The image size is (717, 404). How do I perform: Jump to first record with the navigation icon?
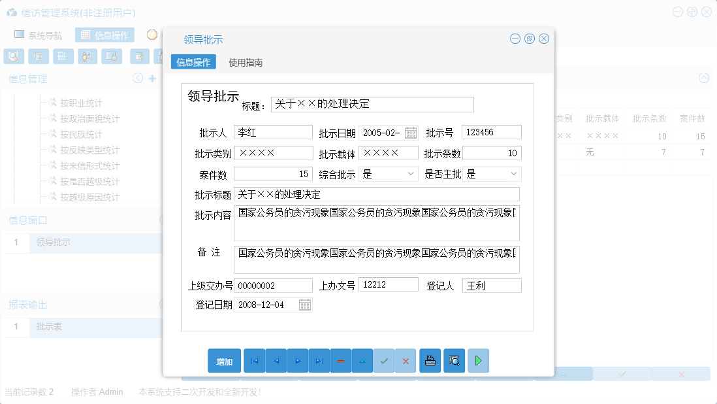tap(254, 360)
